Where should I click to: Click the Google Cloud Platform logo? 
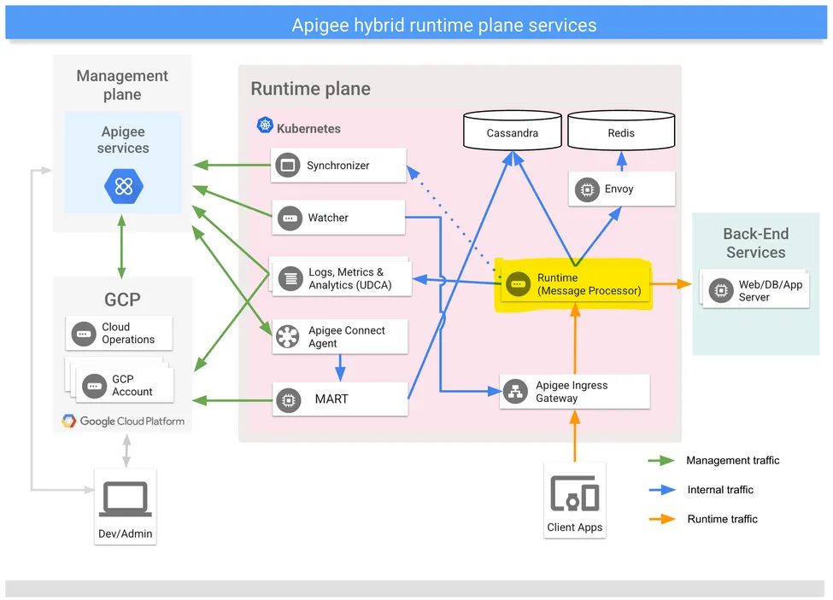point(123,421)
